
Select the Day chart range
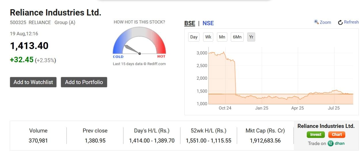[194, 37]
